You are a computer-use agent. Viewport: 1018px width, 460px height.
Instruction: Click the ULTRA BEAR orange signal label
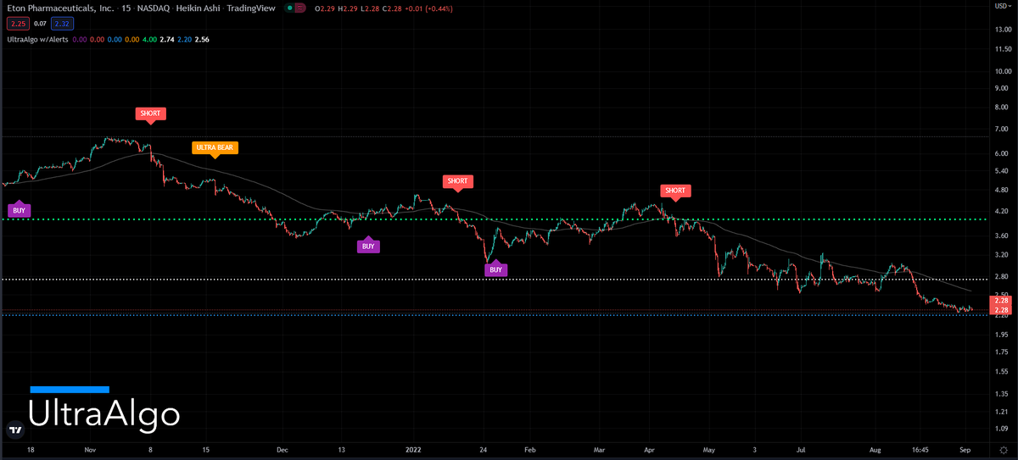point(215,147)
